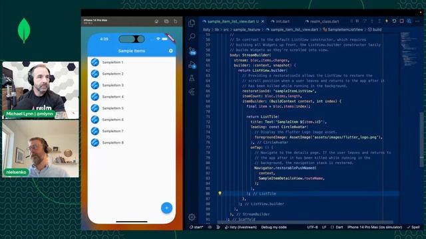Stop the debug session with the square icon

[x=401, y=21]
